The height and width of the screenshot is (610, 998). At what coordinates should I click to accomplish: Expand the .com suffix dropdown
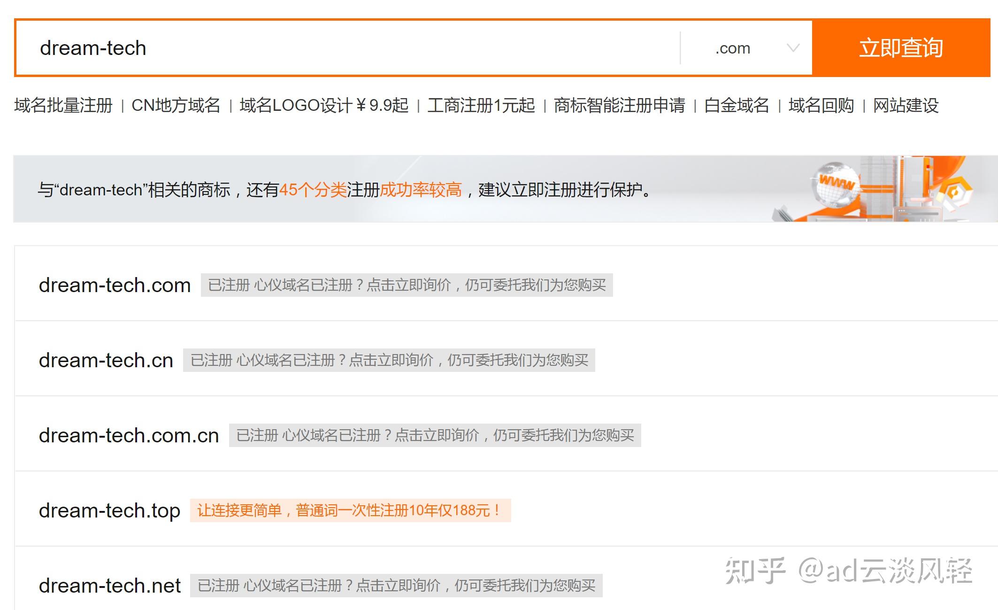[733, 48]
